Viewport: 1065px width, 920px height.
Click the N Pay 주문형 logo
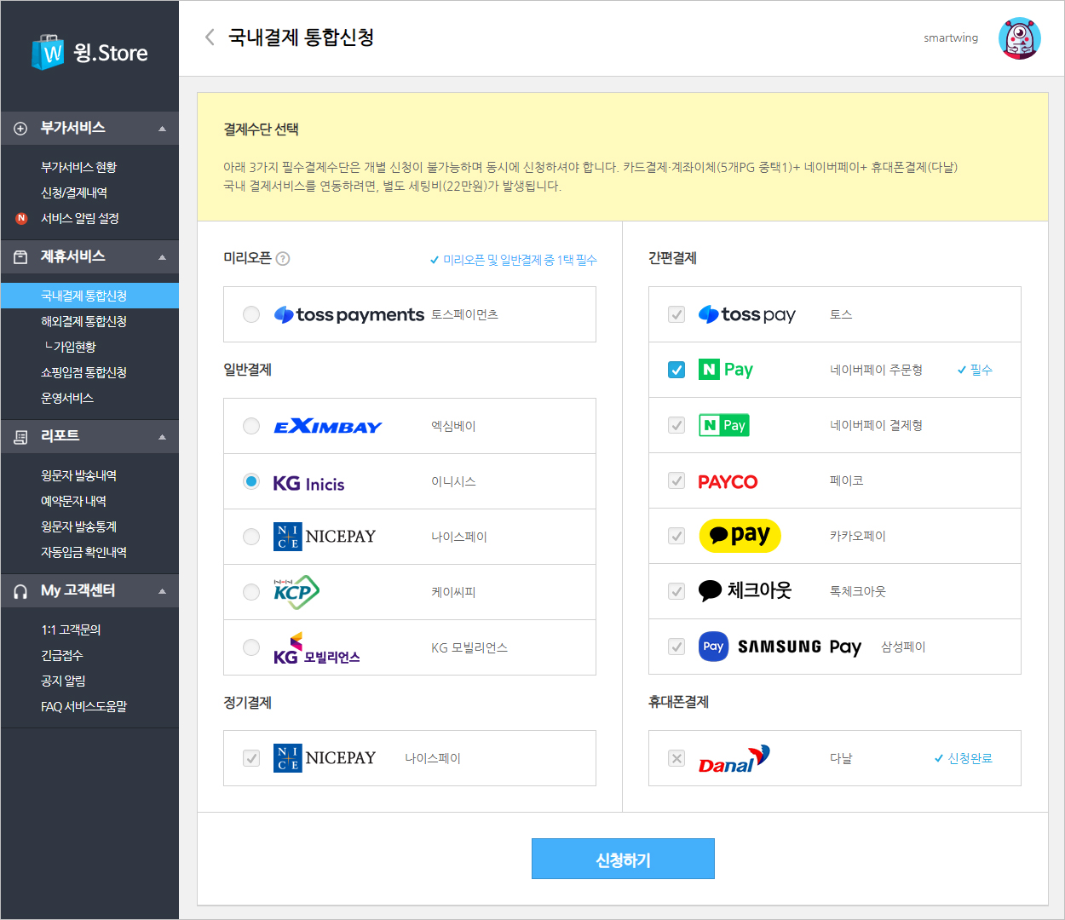click(x=726, y=370)
